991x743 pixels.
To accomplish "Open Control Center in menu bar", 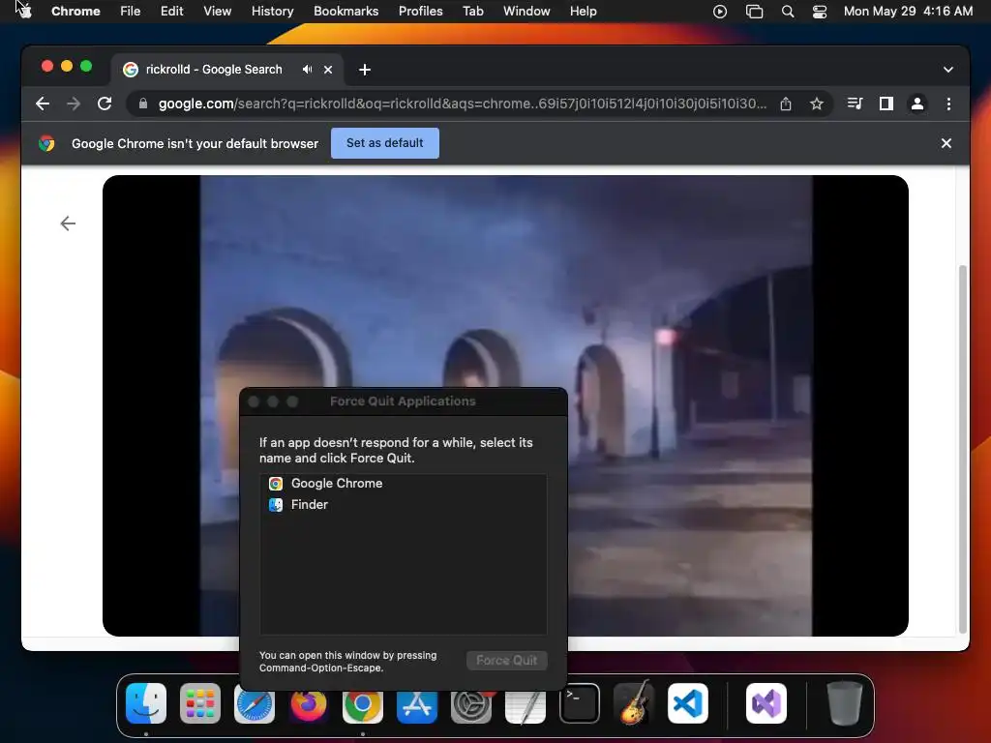I will (820, 12).
